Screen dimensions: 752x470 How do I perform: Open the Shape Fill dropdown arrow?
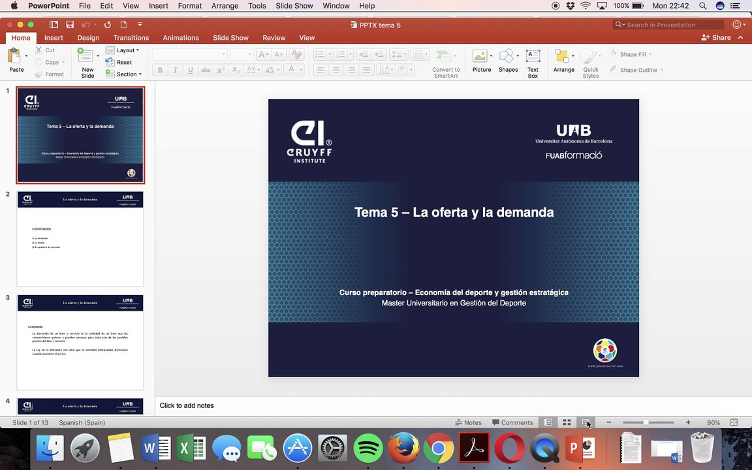click(650, 55)
